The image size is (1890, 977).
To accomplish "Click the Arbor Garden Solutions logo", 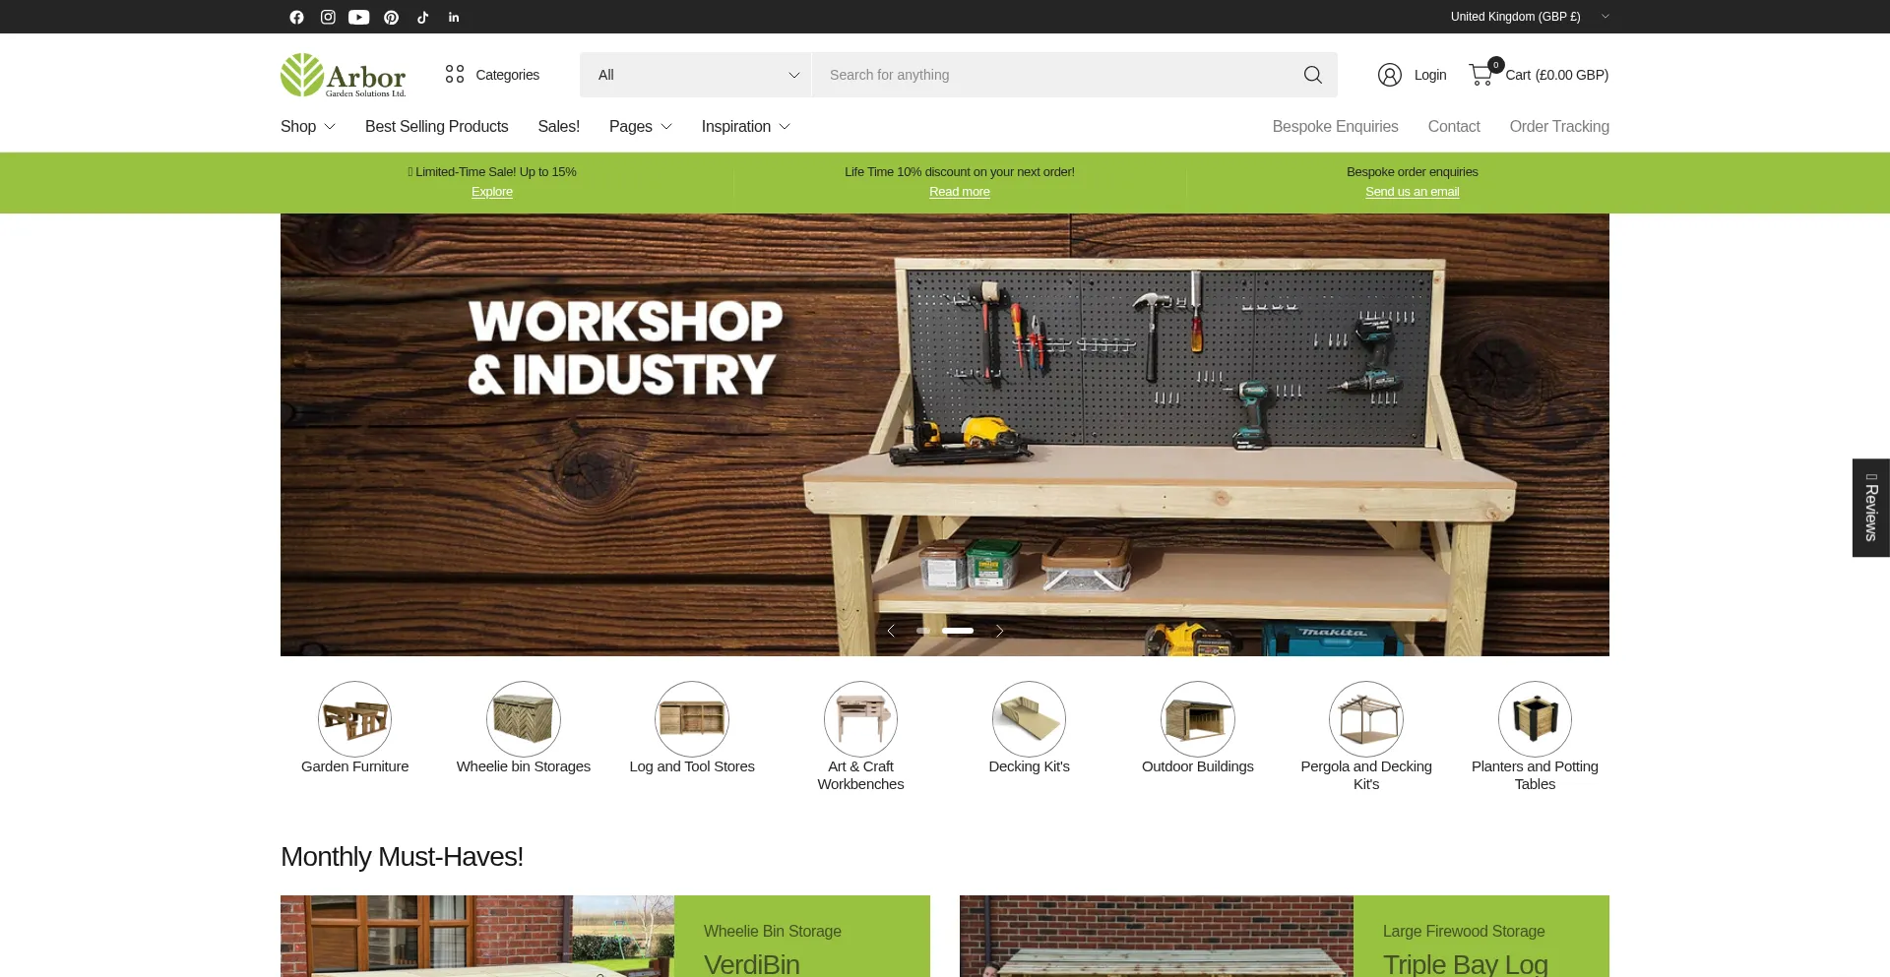I will coord(343,75).
